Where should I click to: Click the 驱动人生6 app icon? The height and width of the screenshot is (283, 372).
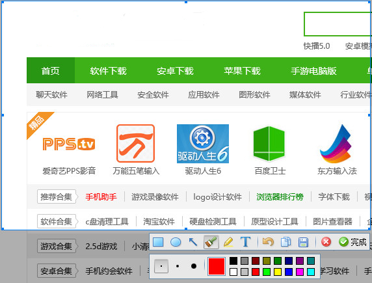[203, 144]
